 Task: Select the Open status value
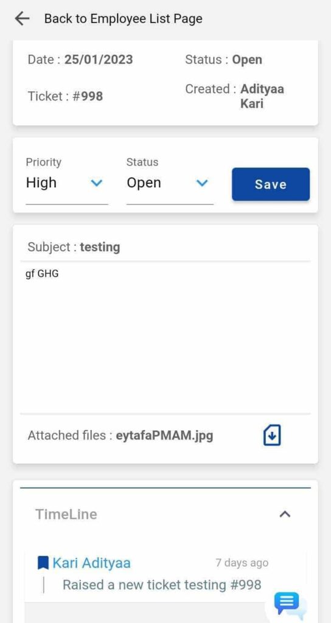point(144,183)
